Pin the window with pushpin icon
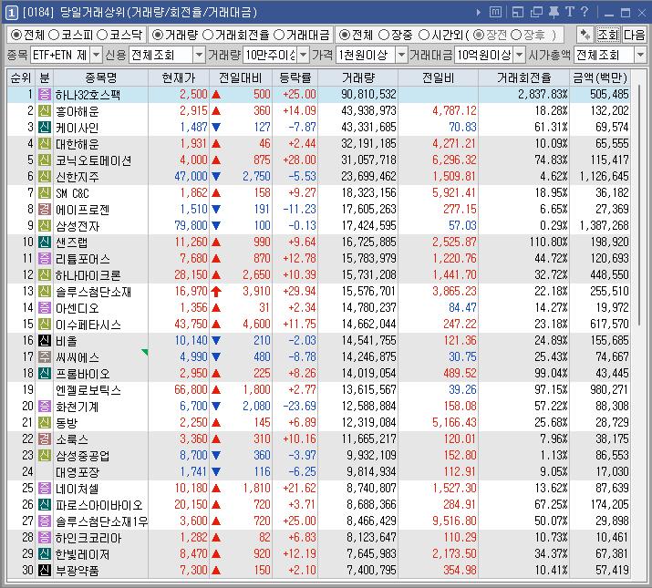 554,13
